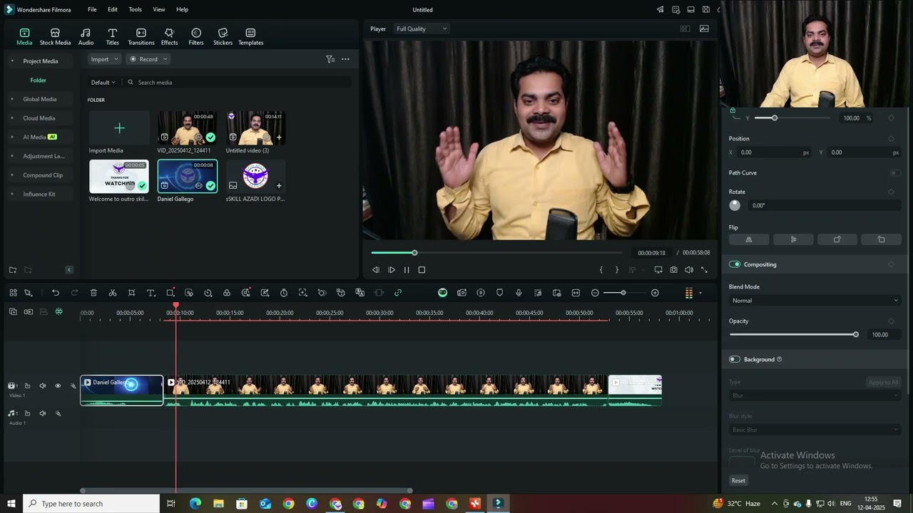Screen dimensions: 913x513
Task: Click the filter icon in media panel
Action: pyautogui.click(x=330, y=59)
